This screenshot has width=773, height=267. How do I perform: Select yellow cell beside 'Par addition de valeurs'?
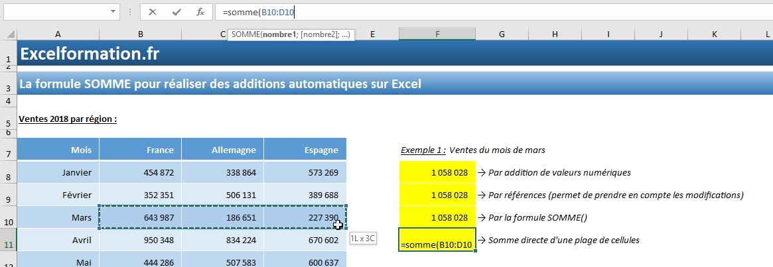[437, 172]
